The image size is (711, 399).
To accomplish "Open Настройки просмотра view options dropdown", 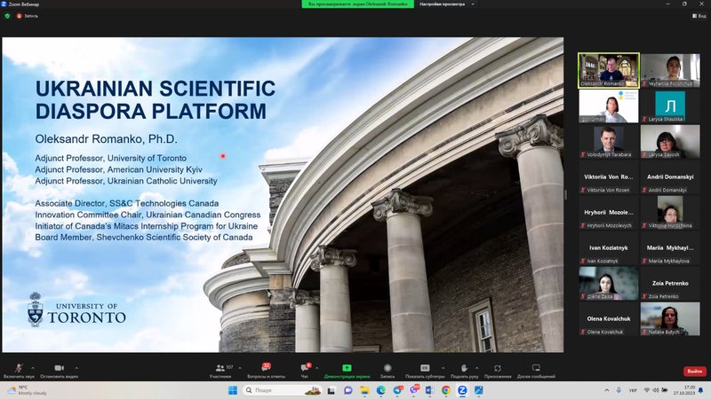I will [x=447, y=4].
